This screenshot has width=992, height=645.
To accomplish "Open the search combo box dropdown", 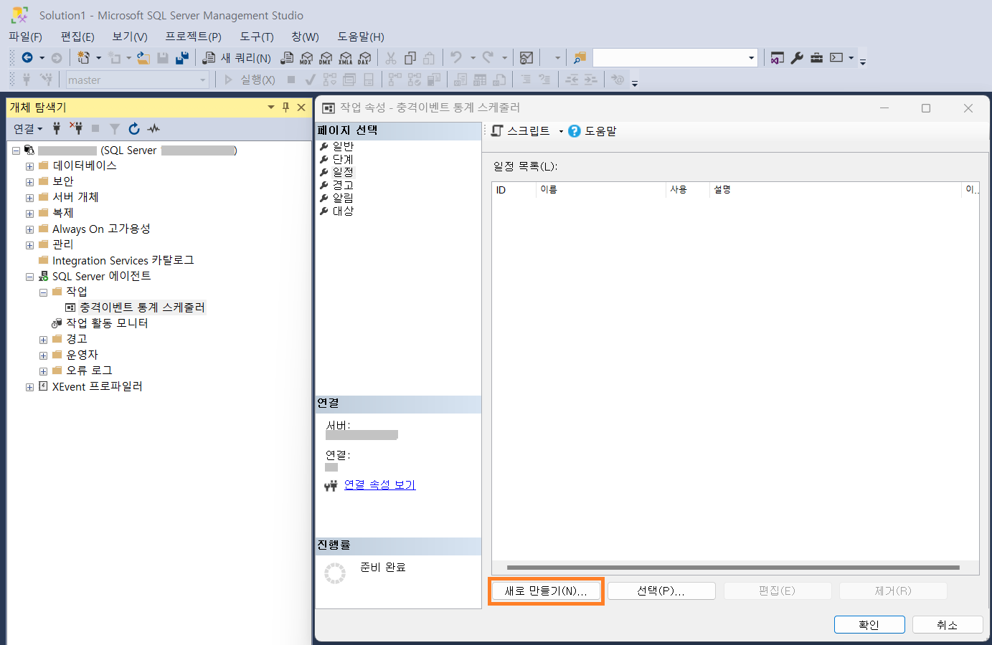I will pos(751,58).
